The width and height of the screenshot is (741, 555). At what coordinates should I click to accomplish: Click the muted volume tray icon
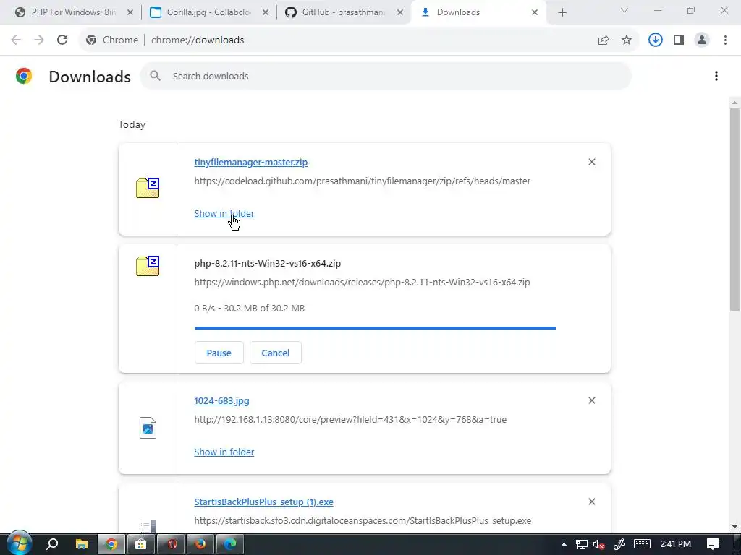(598, 544)
